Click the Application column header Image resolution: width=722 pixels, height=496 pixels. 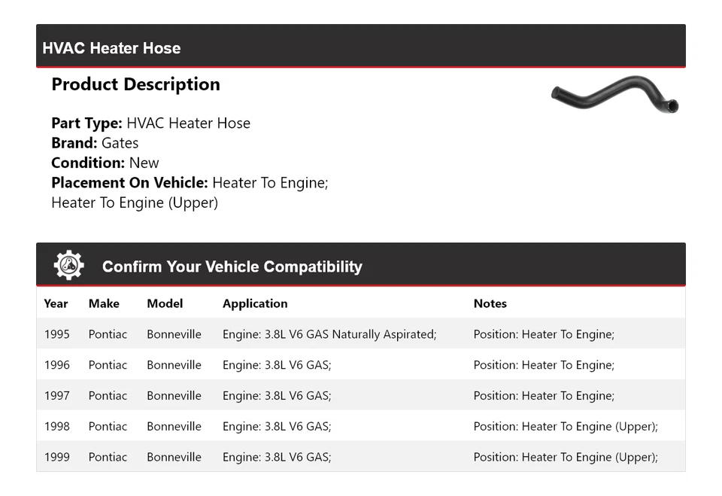point(255,303)
